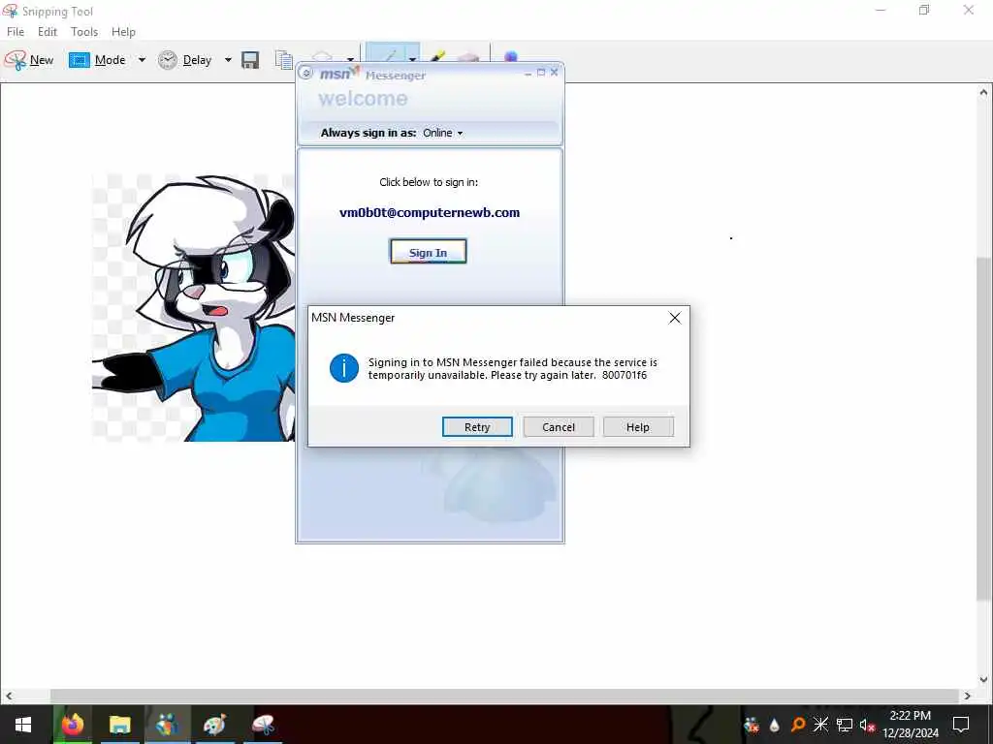Expand the Delay dropdown arrow

click(228, 60)
